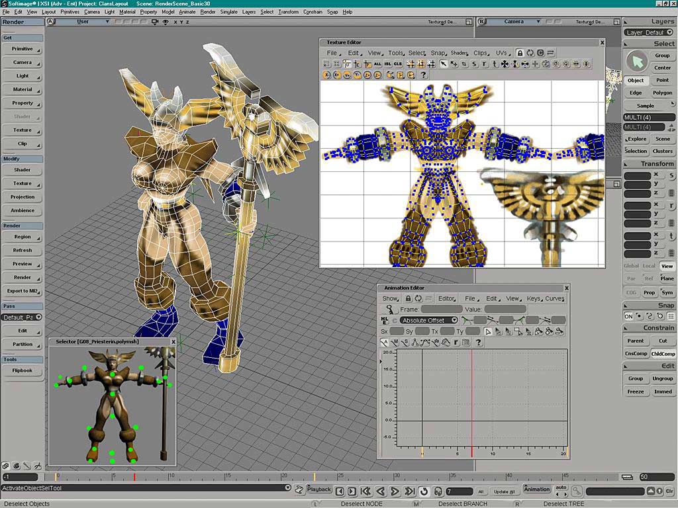Screen dimensions: 678x508
Task: Click the Flipbook button
Action: [22, 370]
